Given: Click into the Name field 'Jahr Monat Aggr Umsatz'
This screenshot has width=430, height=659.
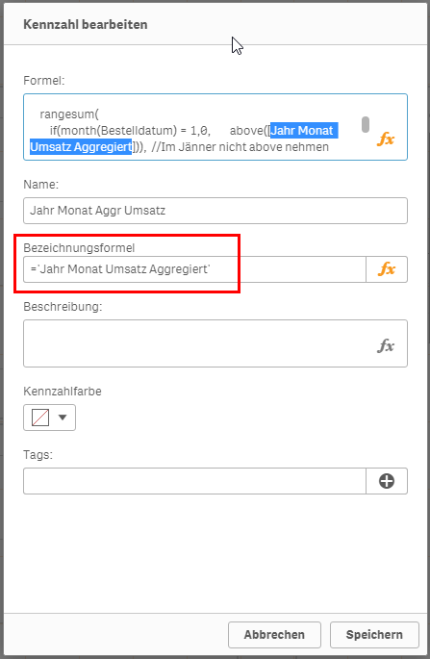Looking at the screenshot, I should coord(215,211).
